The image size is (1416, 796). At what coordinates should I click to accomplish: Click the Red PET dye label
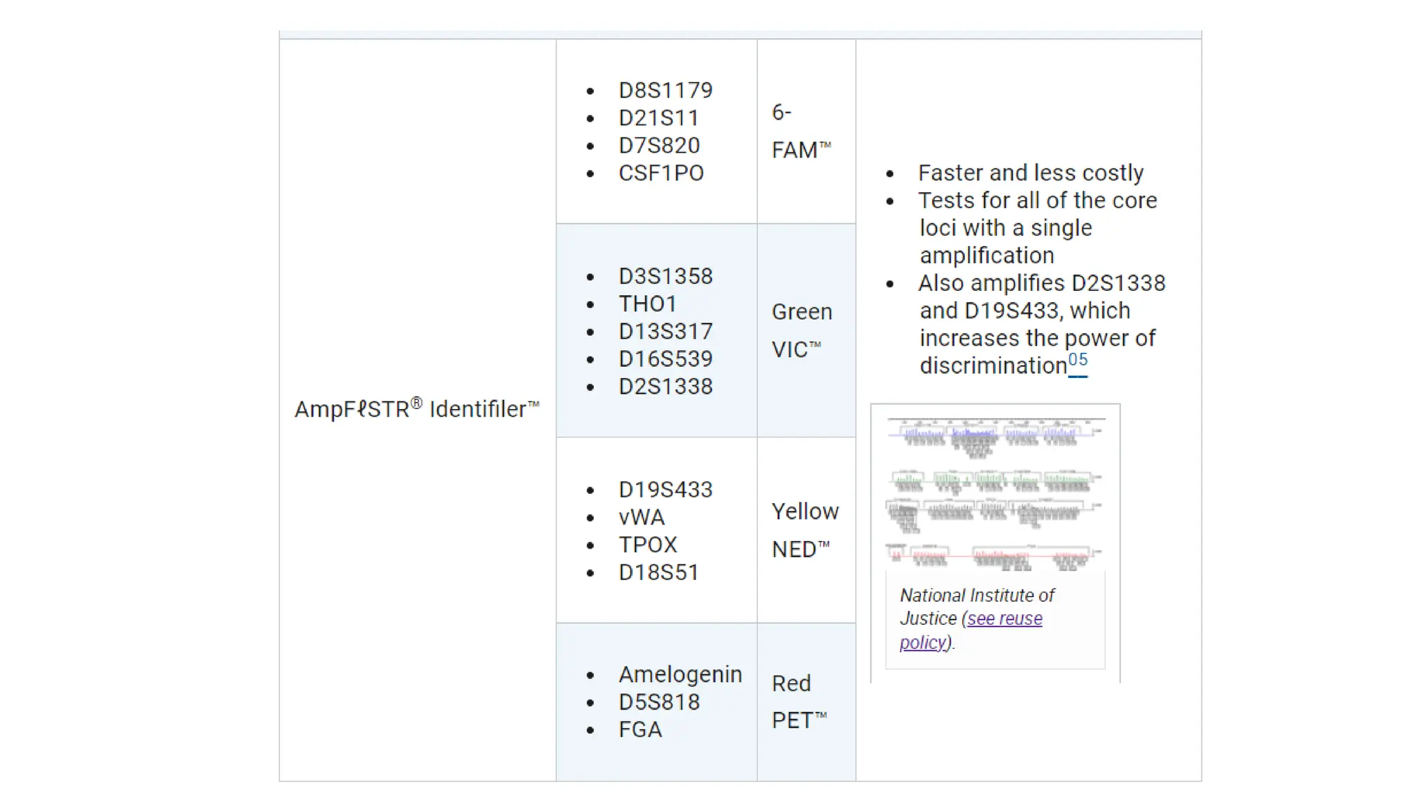click(799, 702)
